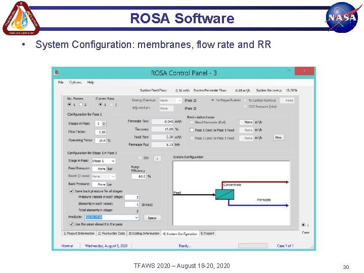Open the Dosing Chemical dropdown

[x=170, y=100]
